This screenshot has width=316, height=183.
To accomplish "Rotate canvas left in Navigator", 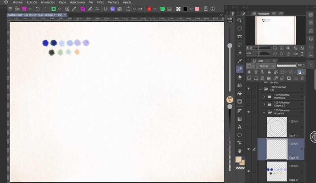I will click(275, 54).
